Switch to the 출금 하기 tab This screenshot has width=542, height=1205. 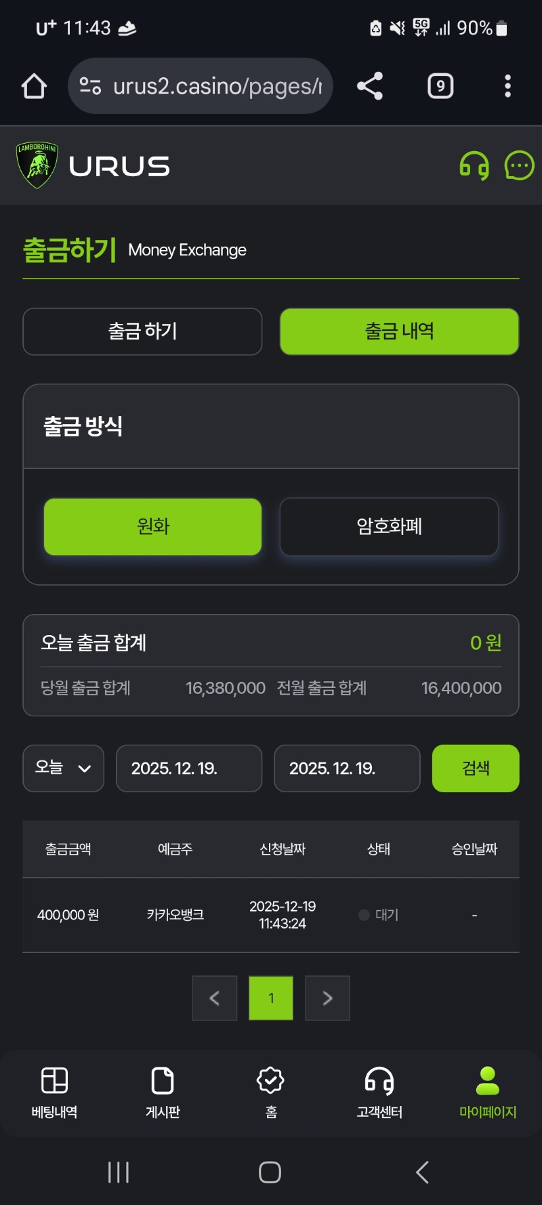[142, 331]
